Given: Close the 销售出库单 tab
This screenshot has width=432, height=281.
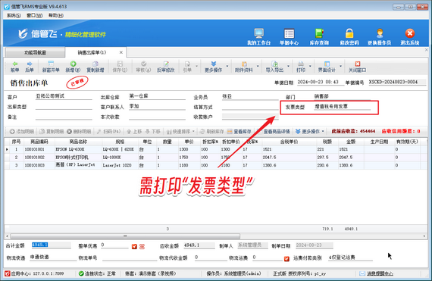Looking at the screenshot, I should [x=121, y=52].
